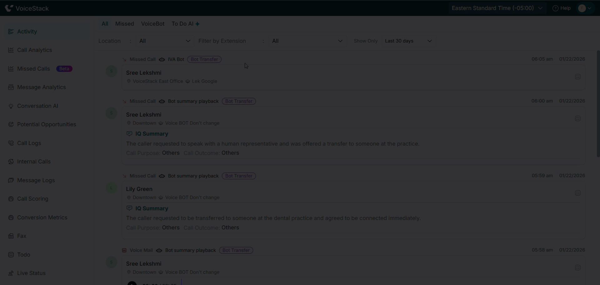Click Bot Transfer tag on Voice Mail entry
The image size is (600, 285).
tap(236, 250)
